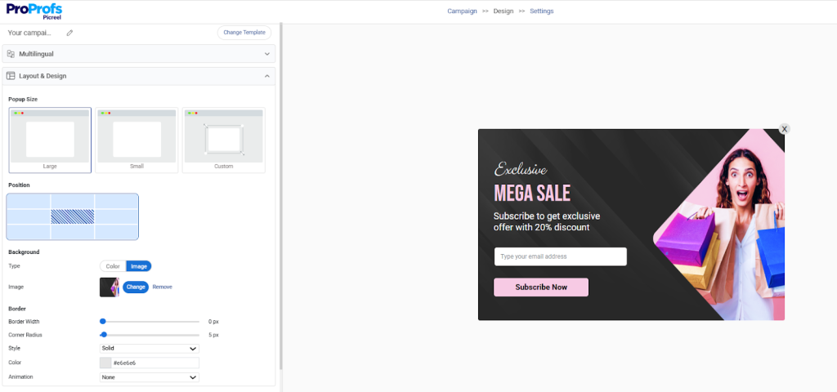Click the Layout & Design panel icon
Image resolution: width=837 pixels, height=392 pixels.
coord(11,76)
